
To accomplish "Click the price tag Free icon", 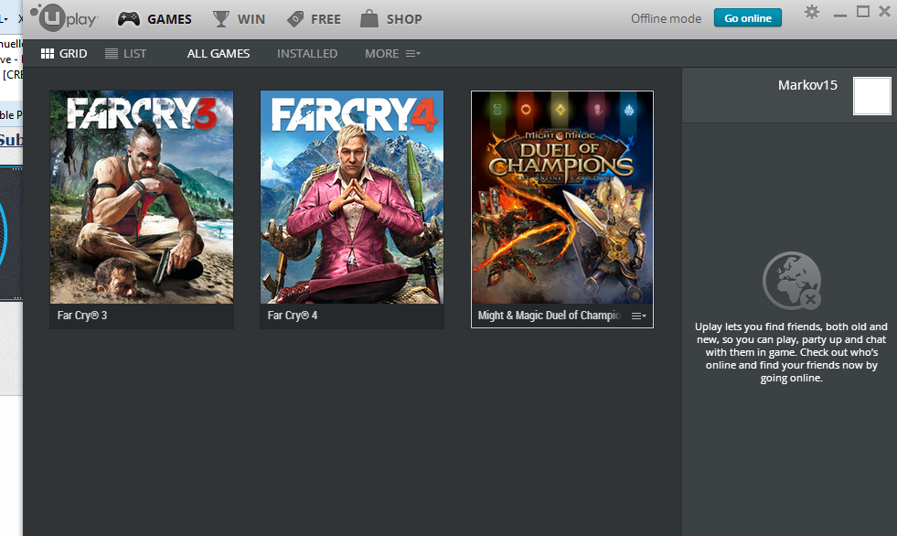I will pyautogui.click(x=295, y=19).
